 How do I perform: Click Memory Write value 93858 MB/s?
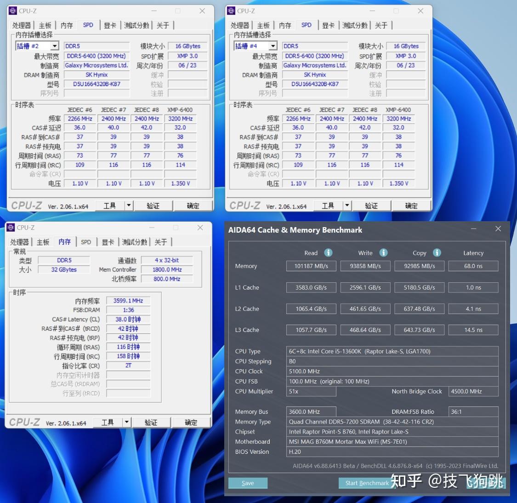pos(365,266)
